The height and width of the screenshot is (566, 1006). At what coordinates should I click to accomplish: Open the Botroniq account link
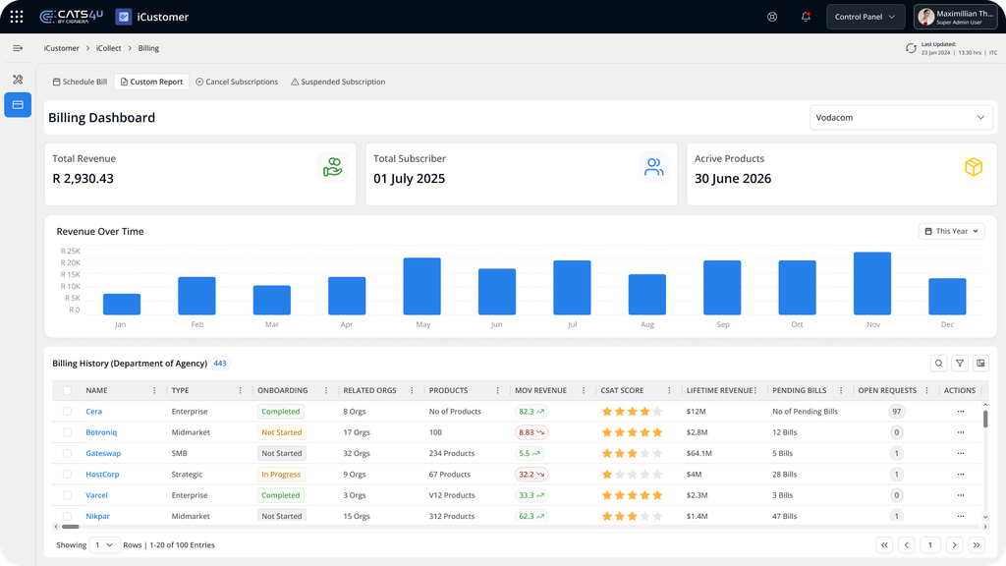101,432
